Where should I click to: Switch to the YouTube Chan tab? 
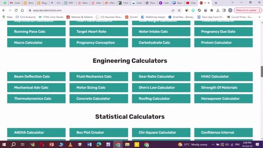[x=191, y=3]
